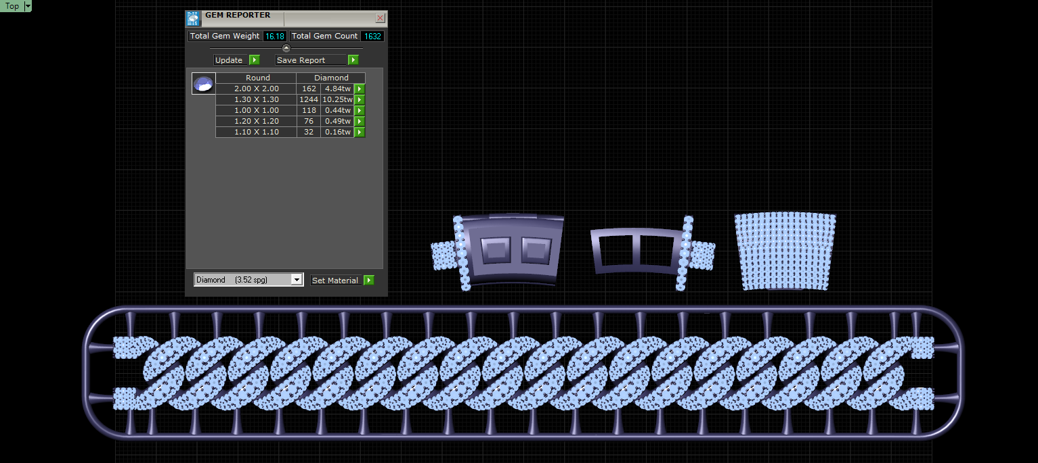Click the Set Material button
Image resolution: width=1038 pixels, height=463 pixels.
pos(337,280)
